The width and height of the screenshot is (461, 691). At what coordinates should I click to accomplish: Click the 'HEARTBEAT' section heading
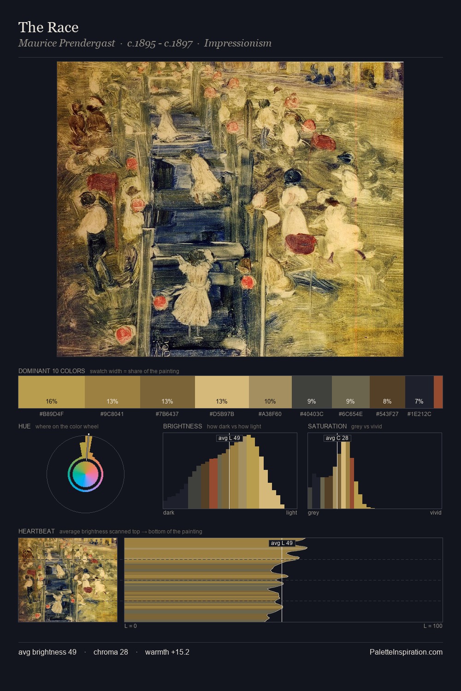(x=36, y=531)
